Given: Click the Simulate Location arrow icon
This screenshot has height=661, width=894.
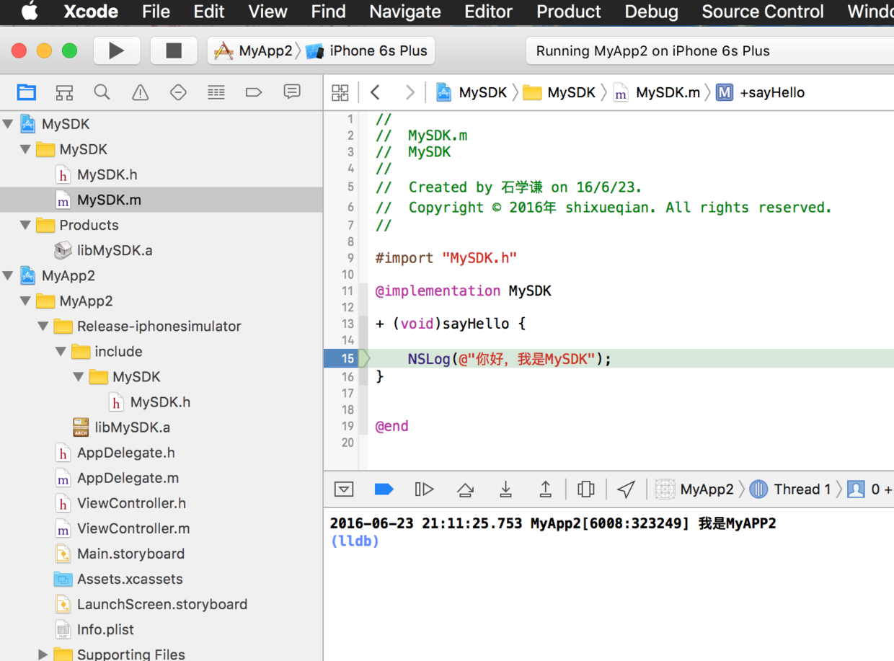Looking at the screenshot, I should 626,489.
